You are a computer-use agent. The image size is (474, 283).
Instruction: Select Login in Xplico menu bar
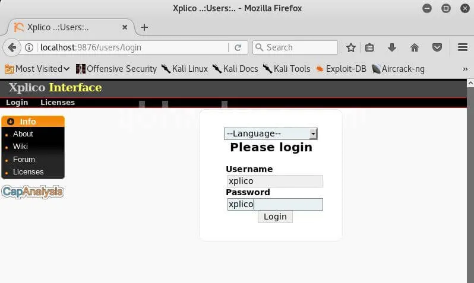(x=17, y=103)
